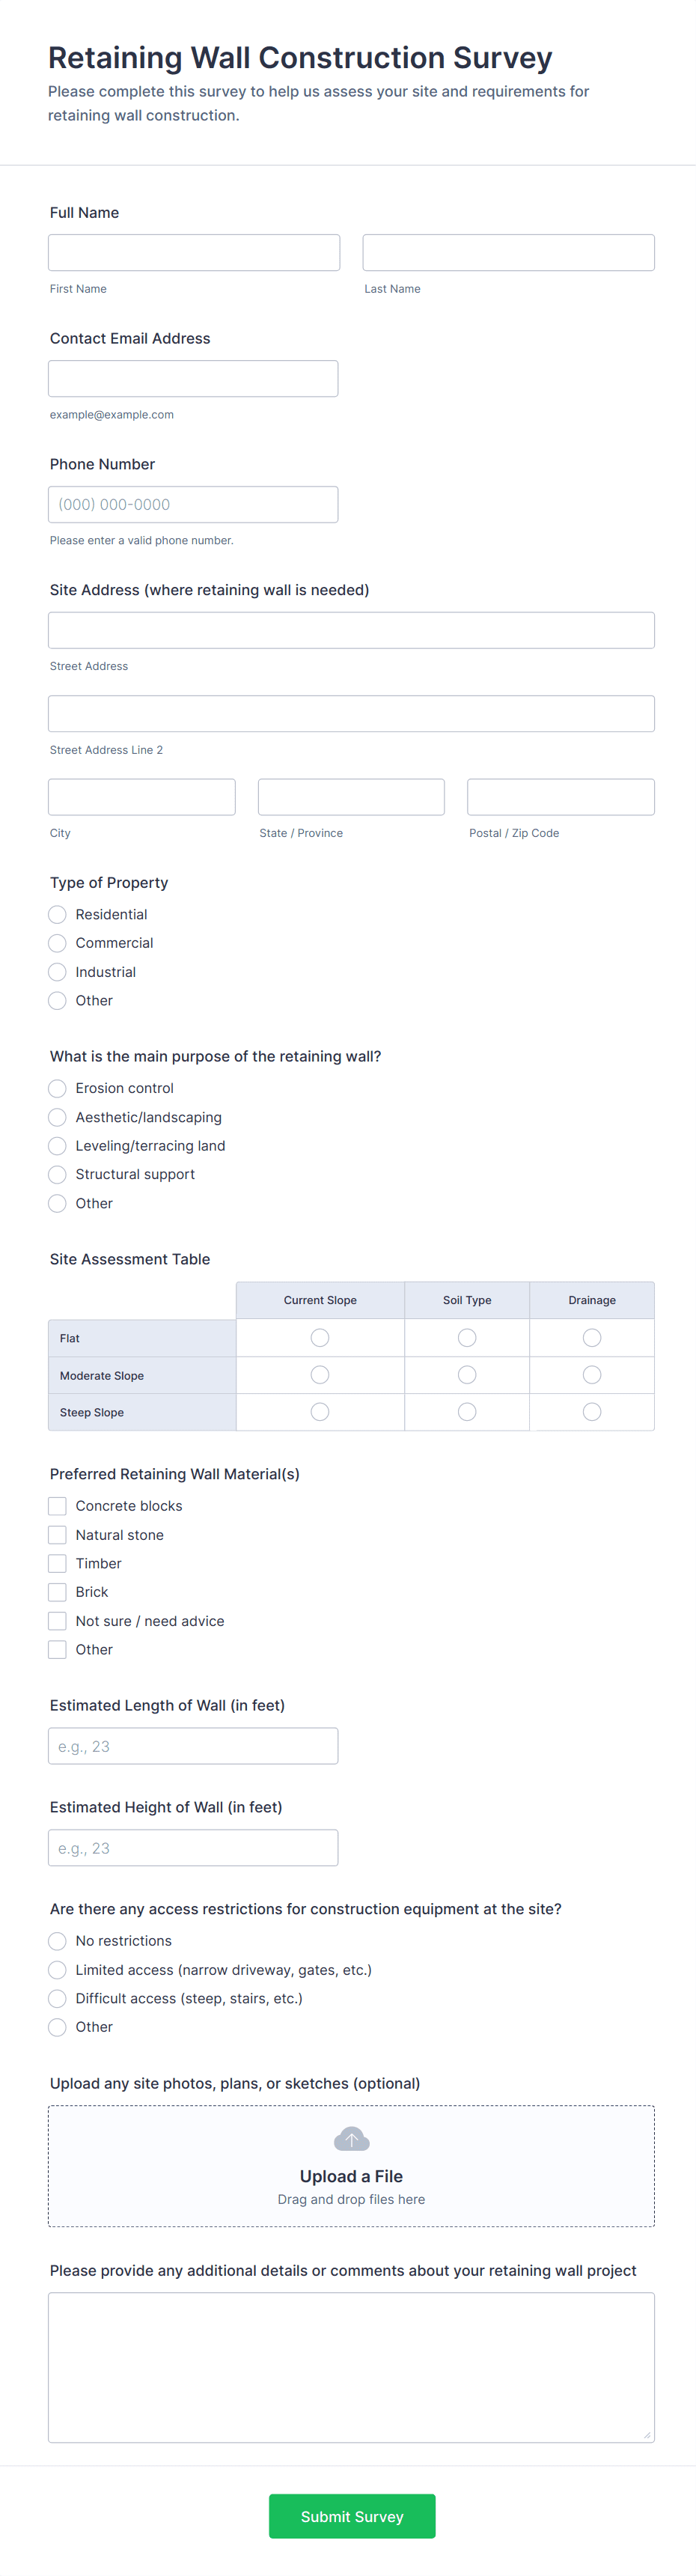Viewport: 696px width, 2576px height.
Task: Select Steep Slope under Drainage column
Action: [592, 1412]
